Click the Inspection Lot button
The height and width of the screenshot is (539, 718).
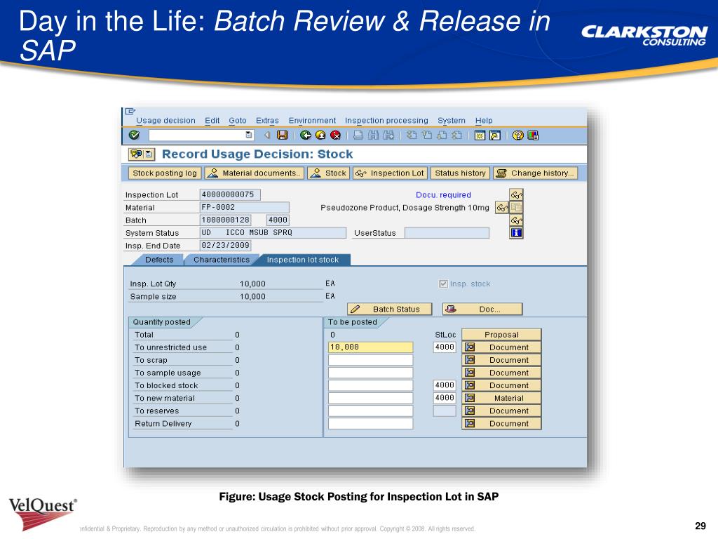click(x=391, y=173)
